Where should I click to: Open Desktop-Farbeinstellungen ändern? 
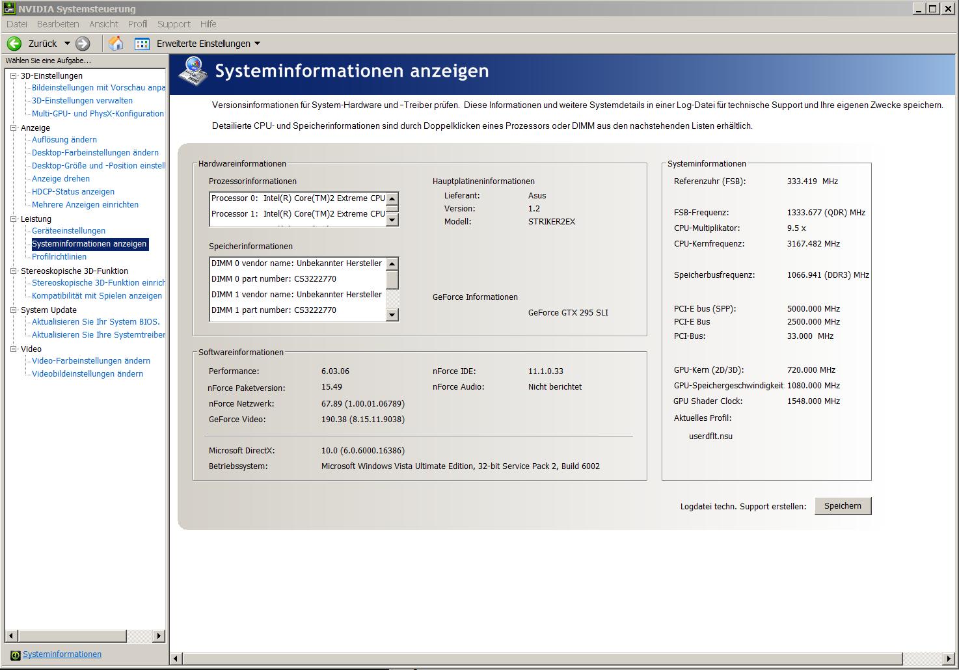point(95,153)
